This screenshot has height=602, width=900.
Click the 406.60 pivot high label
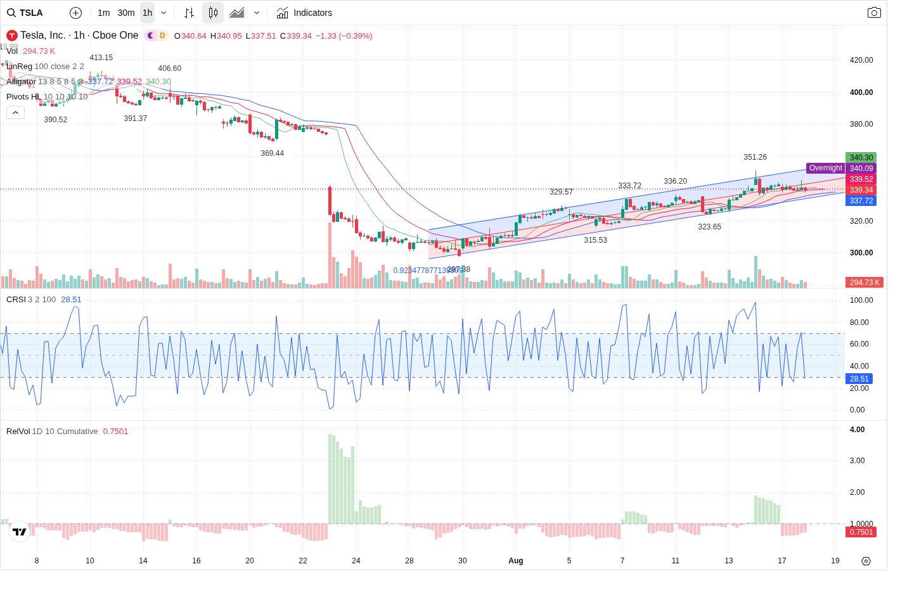coord(170,68)
